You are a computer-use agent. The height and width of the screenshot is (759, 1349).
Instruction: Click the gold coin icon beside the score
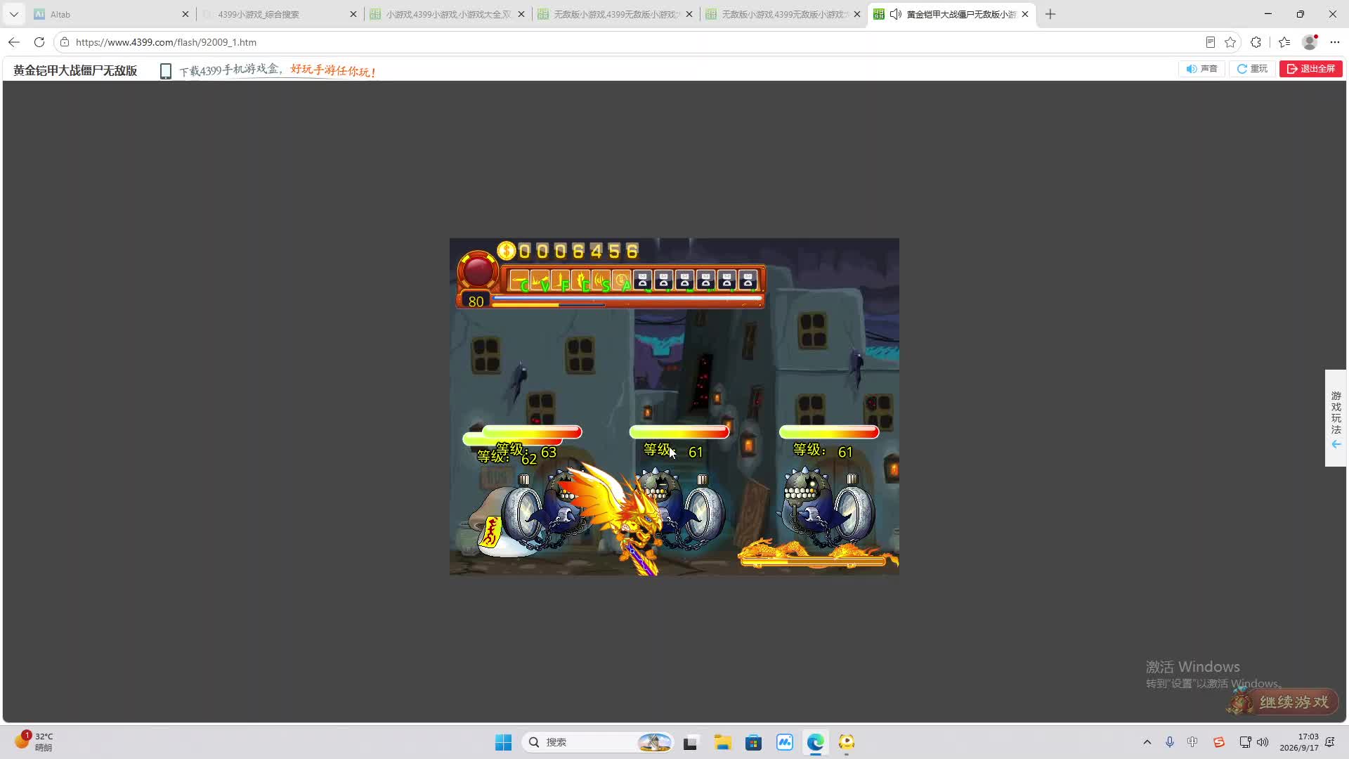coord(506,251)
